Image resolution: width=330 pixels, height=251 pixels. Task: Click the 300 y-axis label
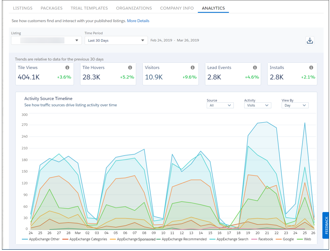point(25,115)
